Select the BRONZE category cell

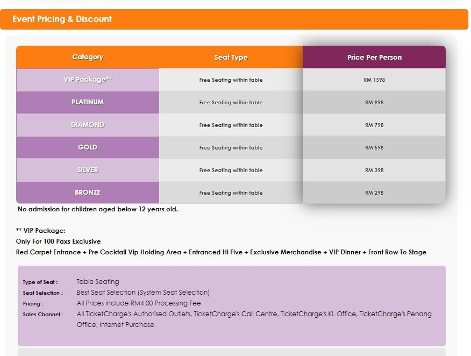pos(88,193)
